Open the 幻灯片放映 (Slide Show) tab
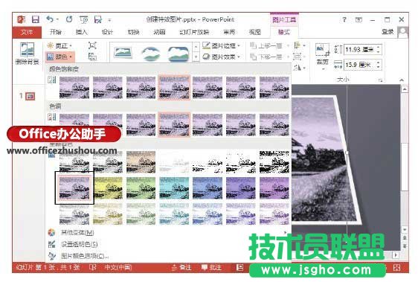The image size is (418, 282). coord(194,32)
